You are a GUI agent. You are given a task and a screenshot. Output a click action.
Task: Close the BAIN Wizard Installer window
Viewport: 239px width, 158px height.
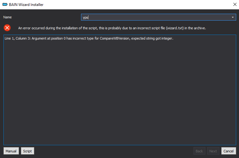[x=235, y=4]
